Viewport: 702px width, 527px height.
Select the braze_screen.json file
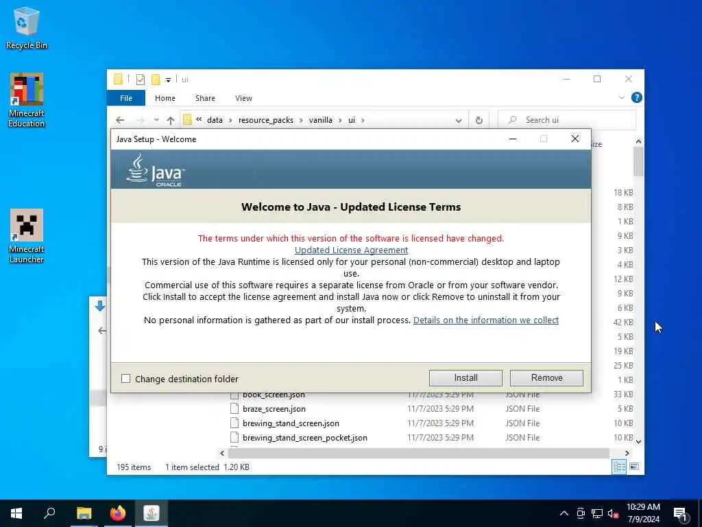[274, 409]
